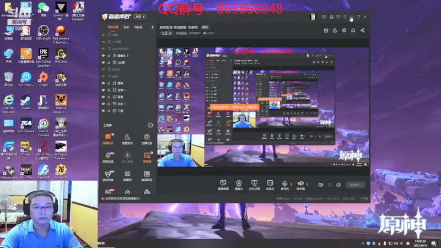Viewport: 441px width, 248px height.
Task: Click the speaker icon in bottom toolbar
Action: point(300,184)
